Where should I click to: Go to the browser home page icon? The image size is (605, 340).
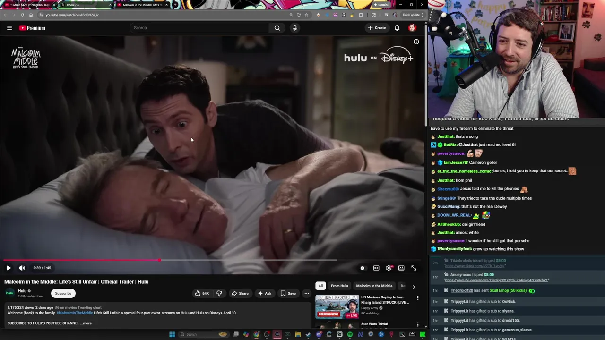coord(31,15)
